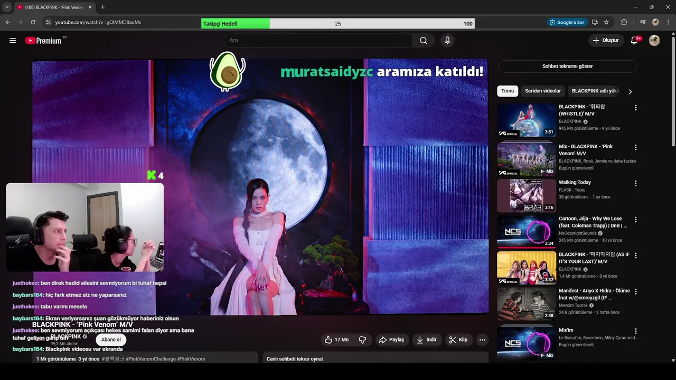Open Mix Pink Venom thumbnail
The image size is (676, 380).
pos(527,159)
